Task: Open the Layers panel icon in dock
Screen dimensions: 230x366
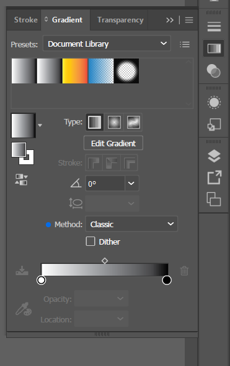Action: coord(214,156)
